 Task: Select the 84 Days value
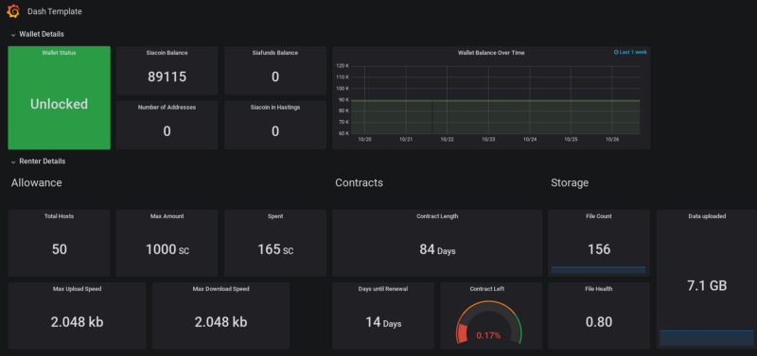coord(437,250)
